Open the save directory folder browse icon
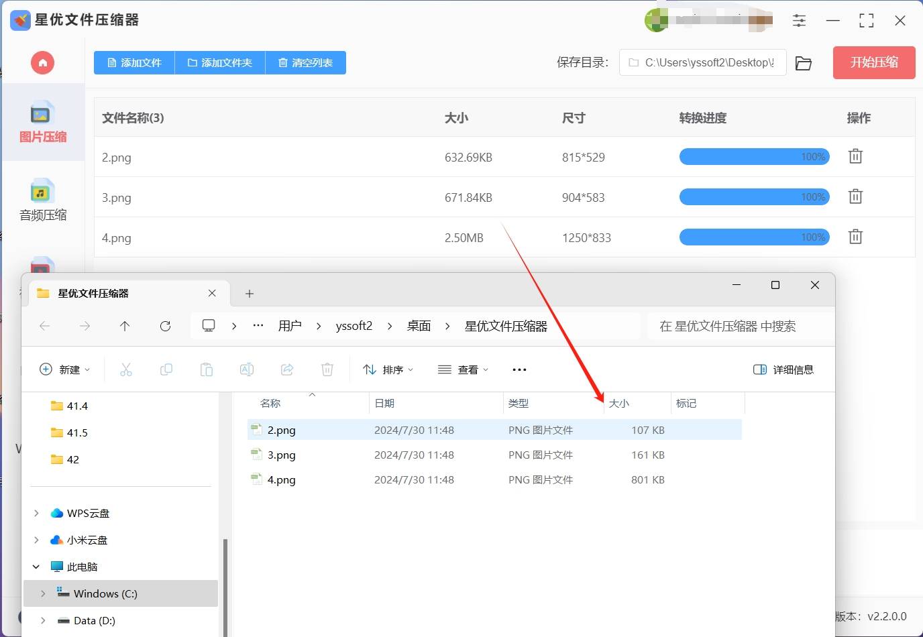 pos(803,63)
